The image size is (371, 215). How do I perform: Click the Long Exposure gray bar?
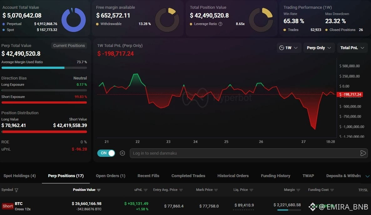pyautogui.click(x=44, y=90)
